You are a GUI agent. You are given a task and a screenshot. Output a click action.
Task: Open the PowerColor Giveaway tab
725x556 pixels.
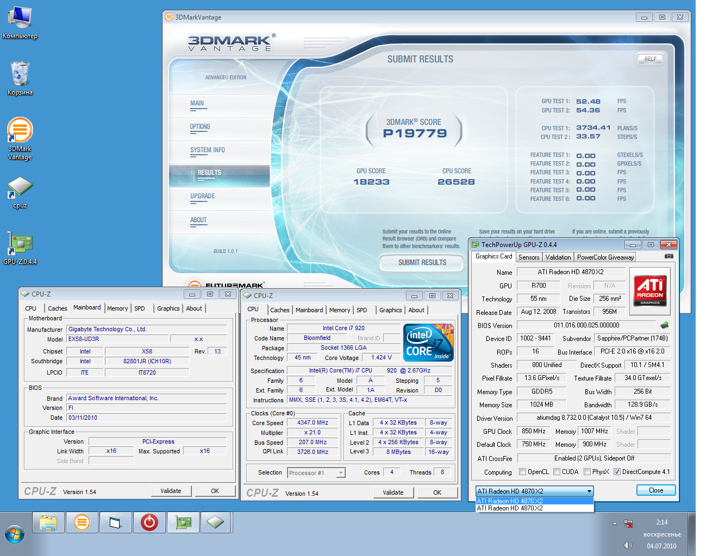[605, 257]
